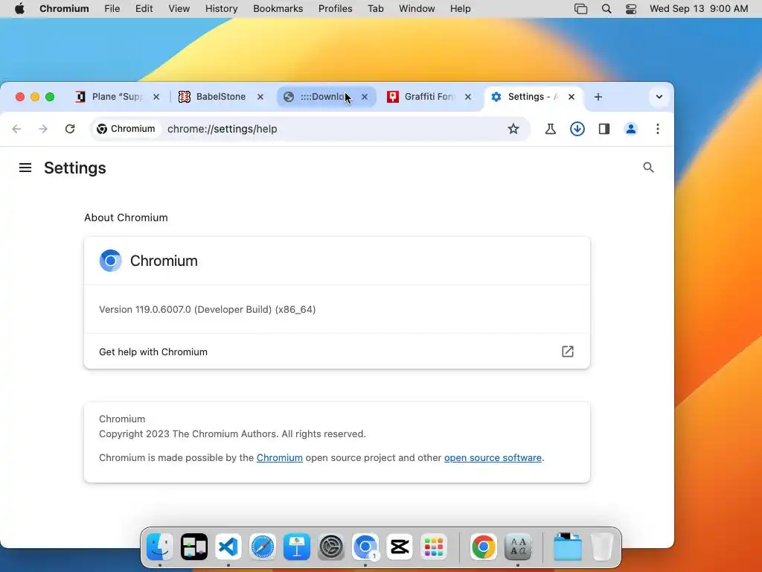Click the external link icon beside Get help
This screenshot has width=762, height=572.
point(568,352)
